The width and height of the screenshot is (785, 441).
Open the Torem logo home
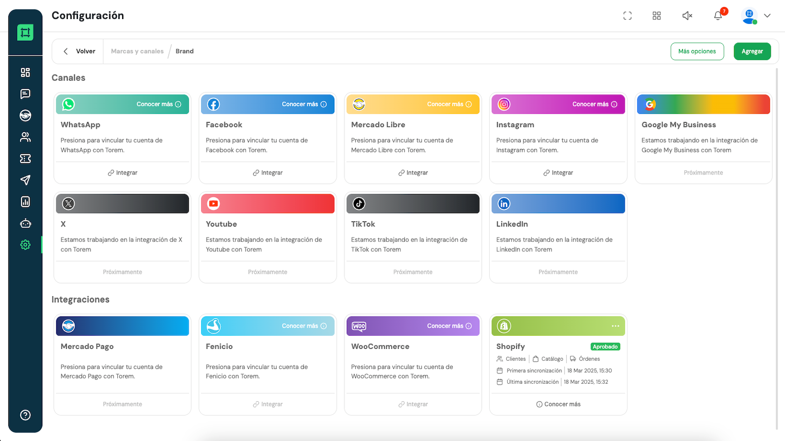[26, 32]
